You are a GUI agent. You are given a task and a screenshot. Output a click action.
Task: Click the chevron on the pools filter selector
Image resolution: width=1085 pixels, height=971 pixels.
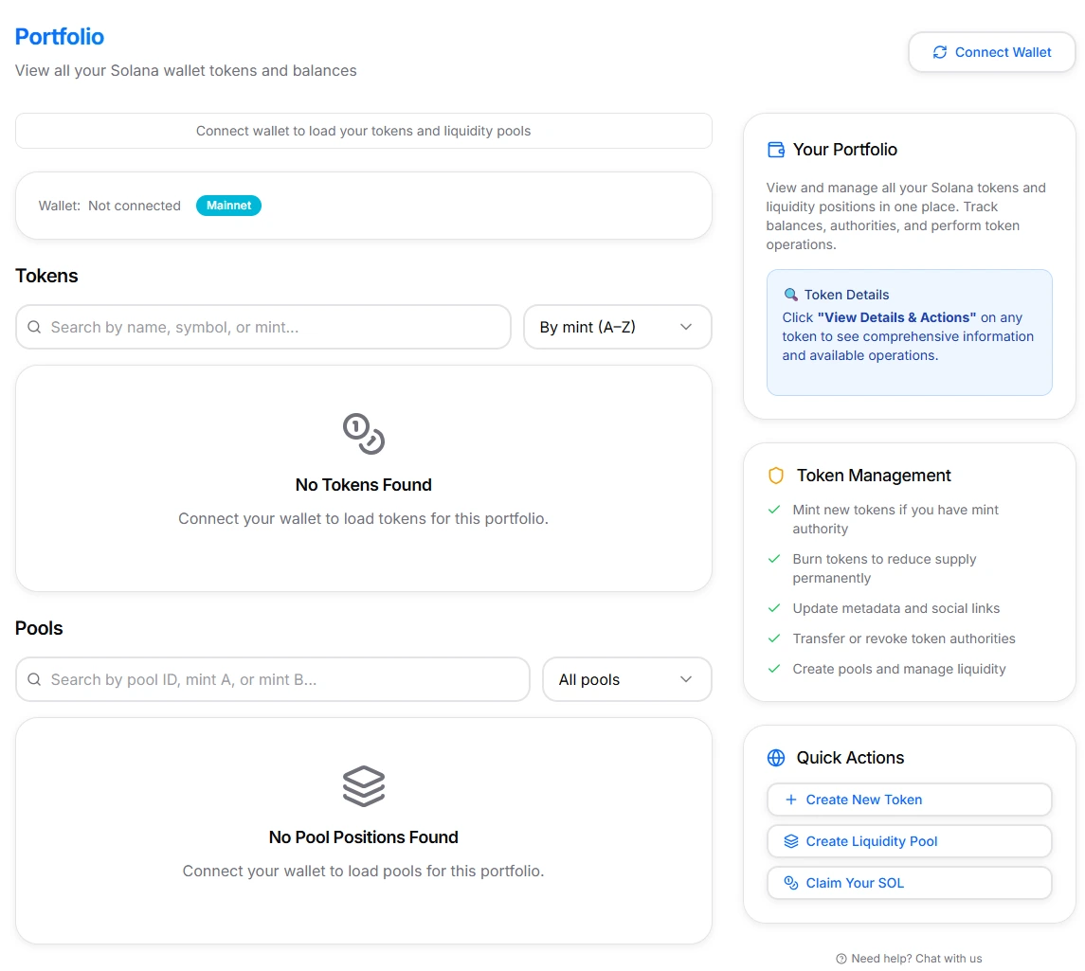[685, 679]
